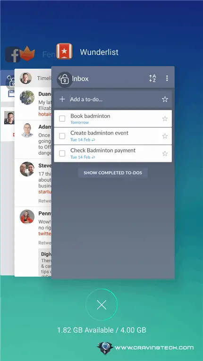The height and width of the screenshot is (361, 203).
Task: Tap Steve's avatar in the Fenix timeline
Action: click(x=27, y=169)
